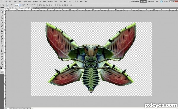Select the Quick Selection tool
The height and width of the screenshot is (109, 178).
click(x=2, y=18)
